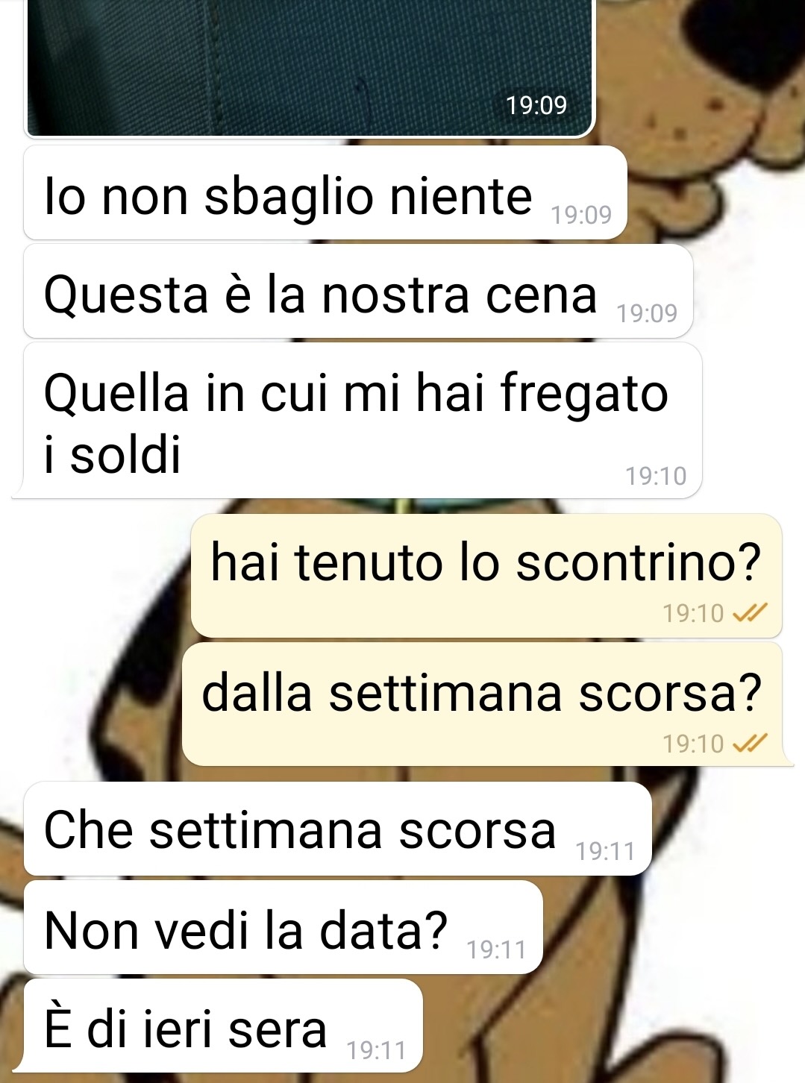The image size is (805, 1083).
Task: Click 19:11 timestamp beside "Non vedi la data?"
Action: [496, 949]
